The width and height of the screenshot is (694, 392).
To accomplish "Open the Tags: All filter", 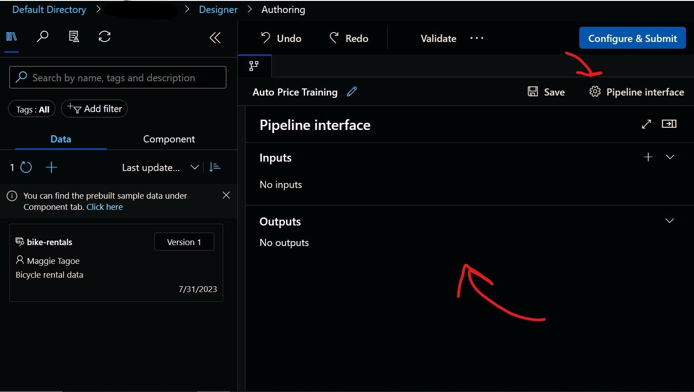I will tap(31, 108).
